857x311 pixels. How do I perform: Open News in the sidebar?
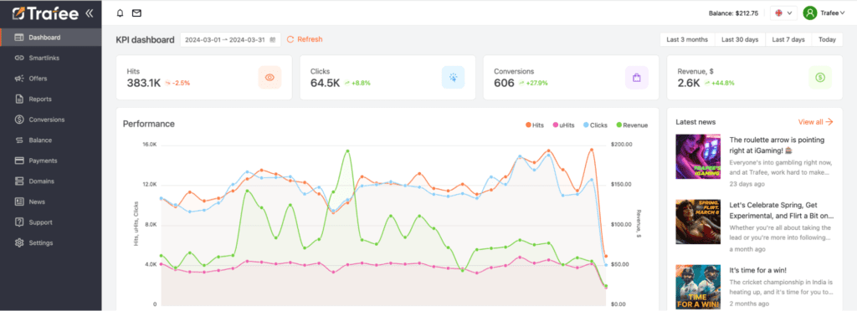click(51, 201)
